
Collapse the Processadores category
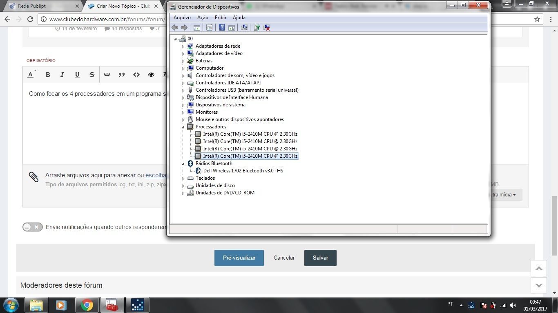[183, 127]
